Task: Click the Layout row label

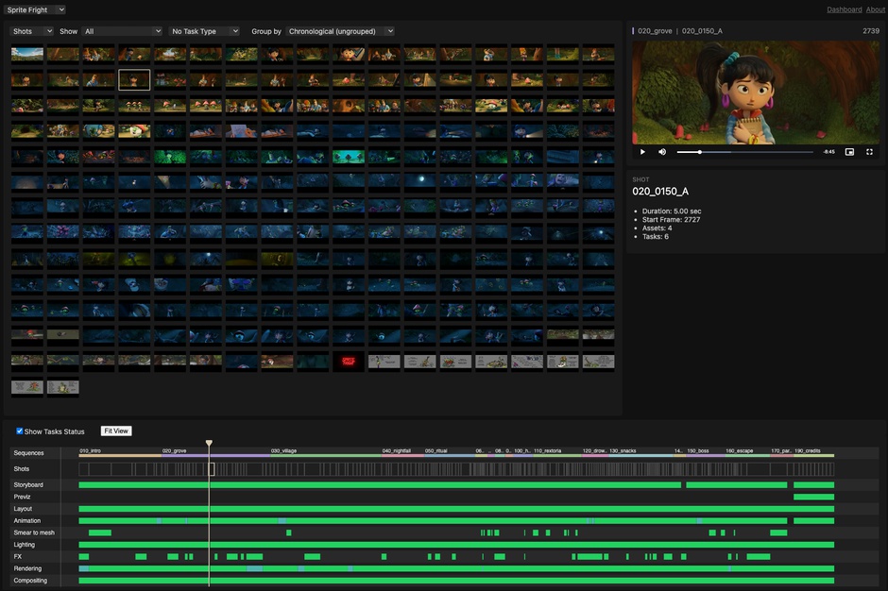Action: 23,508
